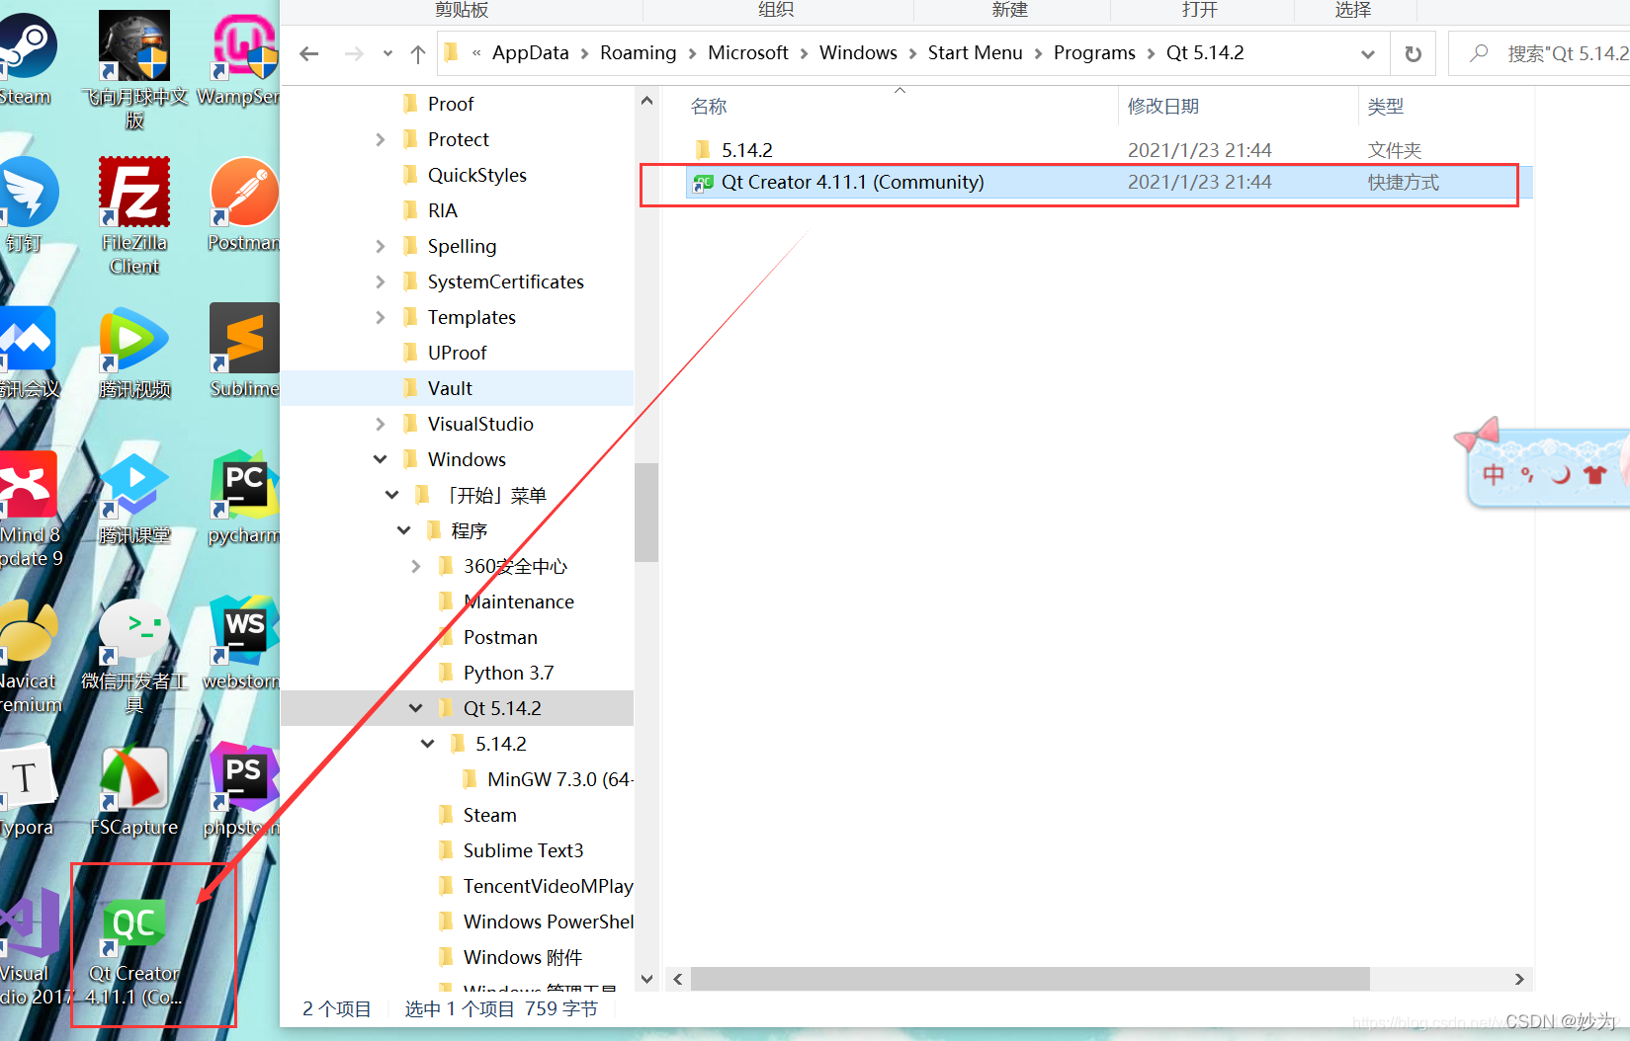This screenshot has height=1041, width=1630.
Task: Launch 微信开发者工具 desktop icon
Action: (134, 655)
